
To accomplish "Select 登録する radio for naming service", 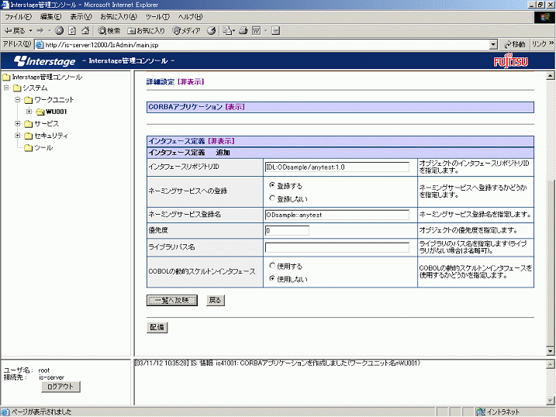I will pos(272,185).
